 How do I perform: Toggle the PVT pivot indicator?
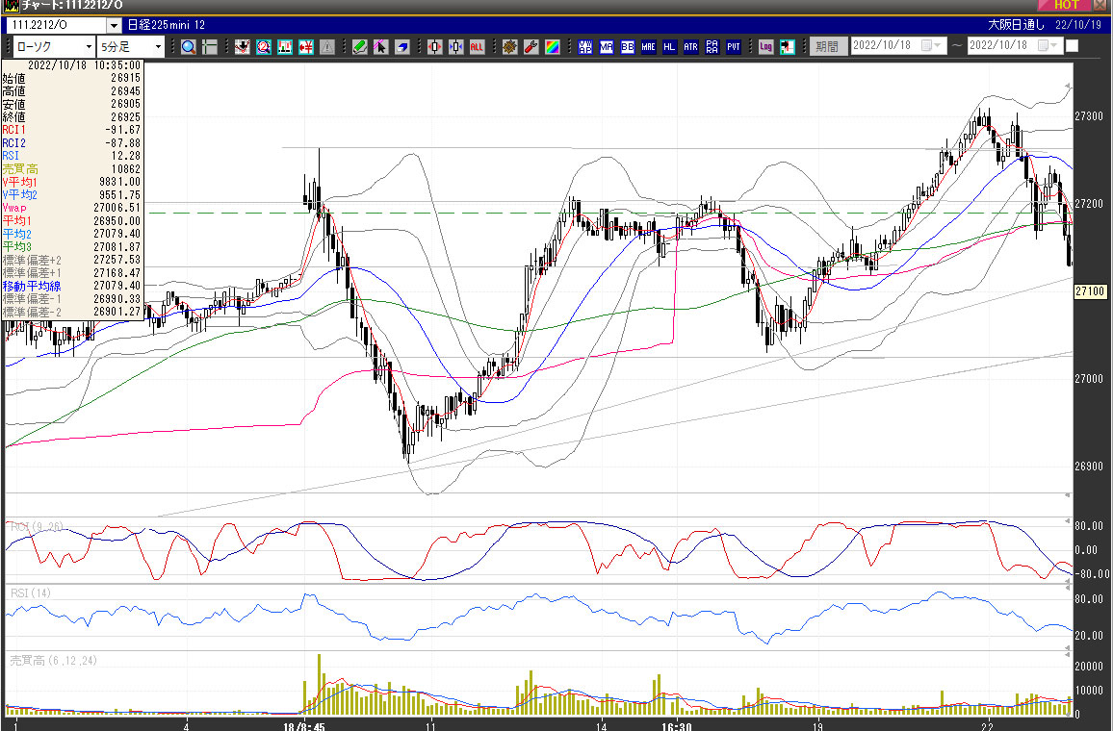tap(734, 47)
